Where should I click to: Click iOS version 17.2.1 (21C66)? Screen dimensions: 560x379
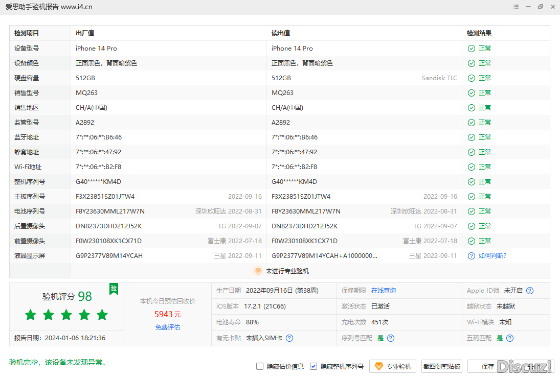[264, 306]
